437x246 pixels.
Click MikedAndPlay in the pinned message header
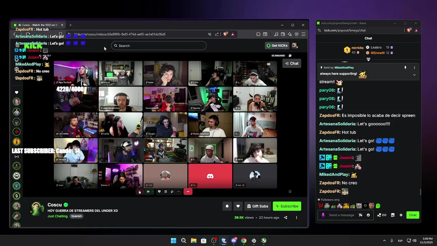click(x=344, y=68)
